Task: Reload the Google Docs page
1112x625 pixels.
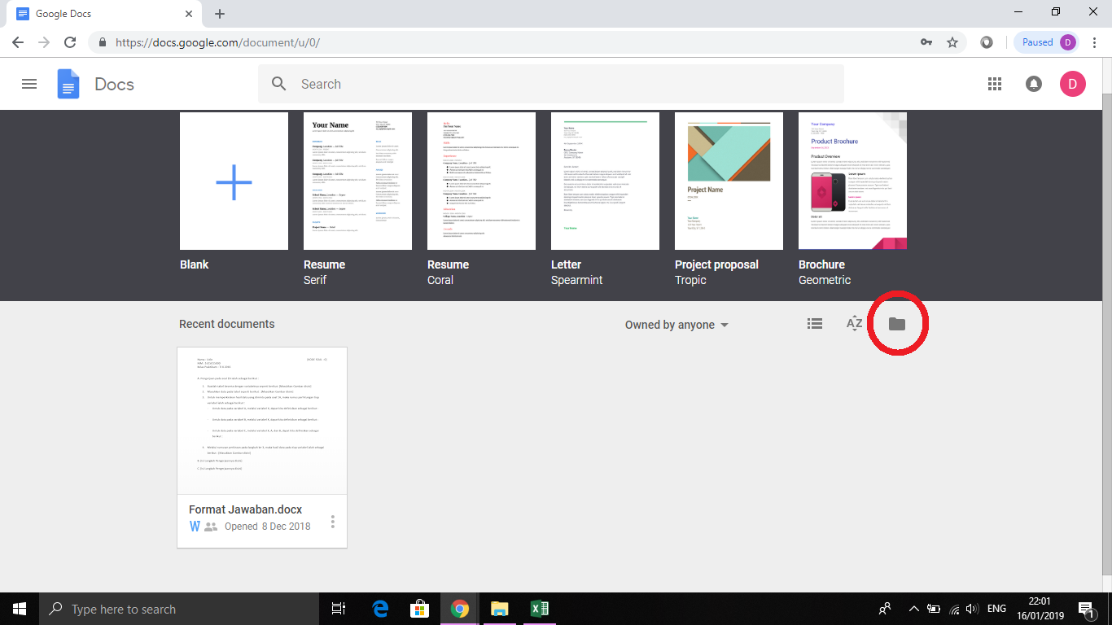Action: point(70,42)
